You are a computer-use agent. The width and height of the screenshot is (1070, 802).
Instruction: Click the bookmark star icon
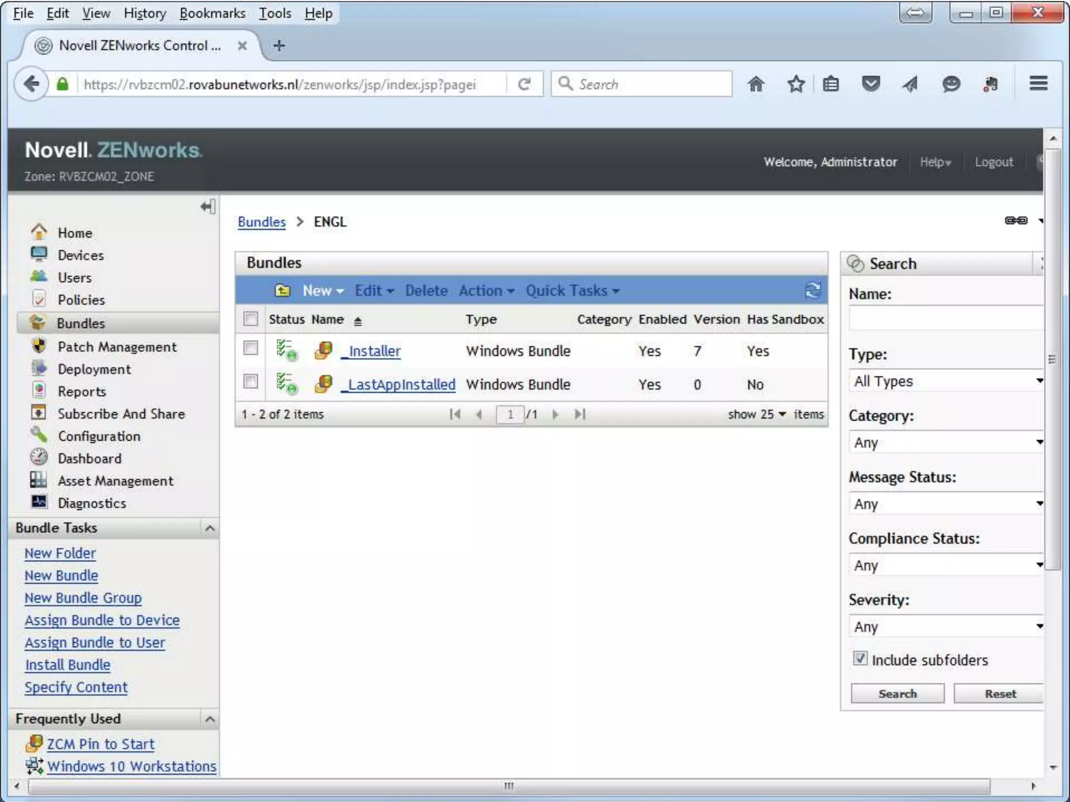point(796,84)
